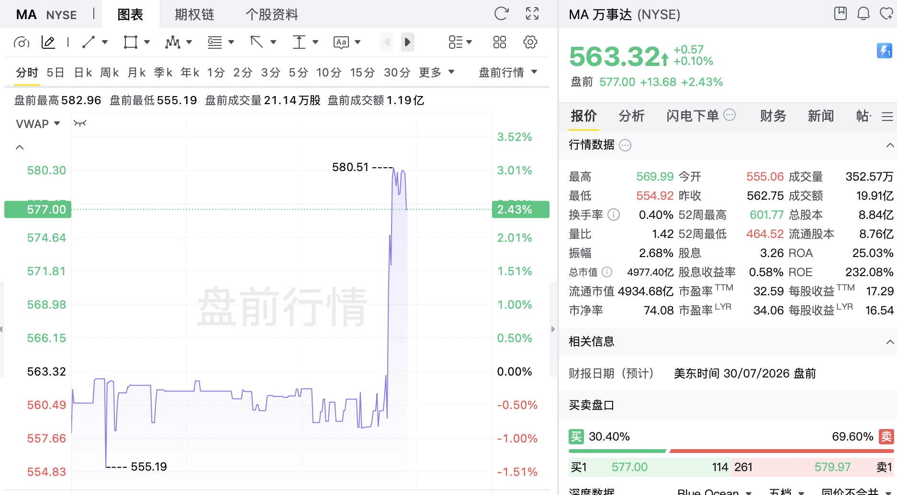
Task: Open the quote tabs hamburger menu
Action: [x=887, y=116]
